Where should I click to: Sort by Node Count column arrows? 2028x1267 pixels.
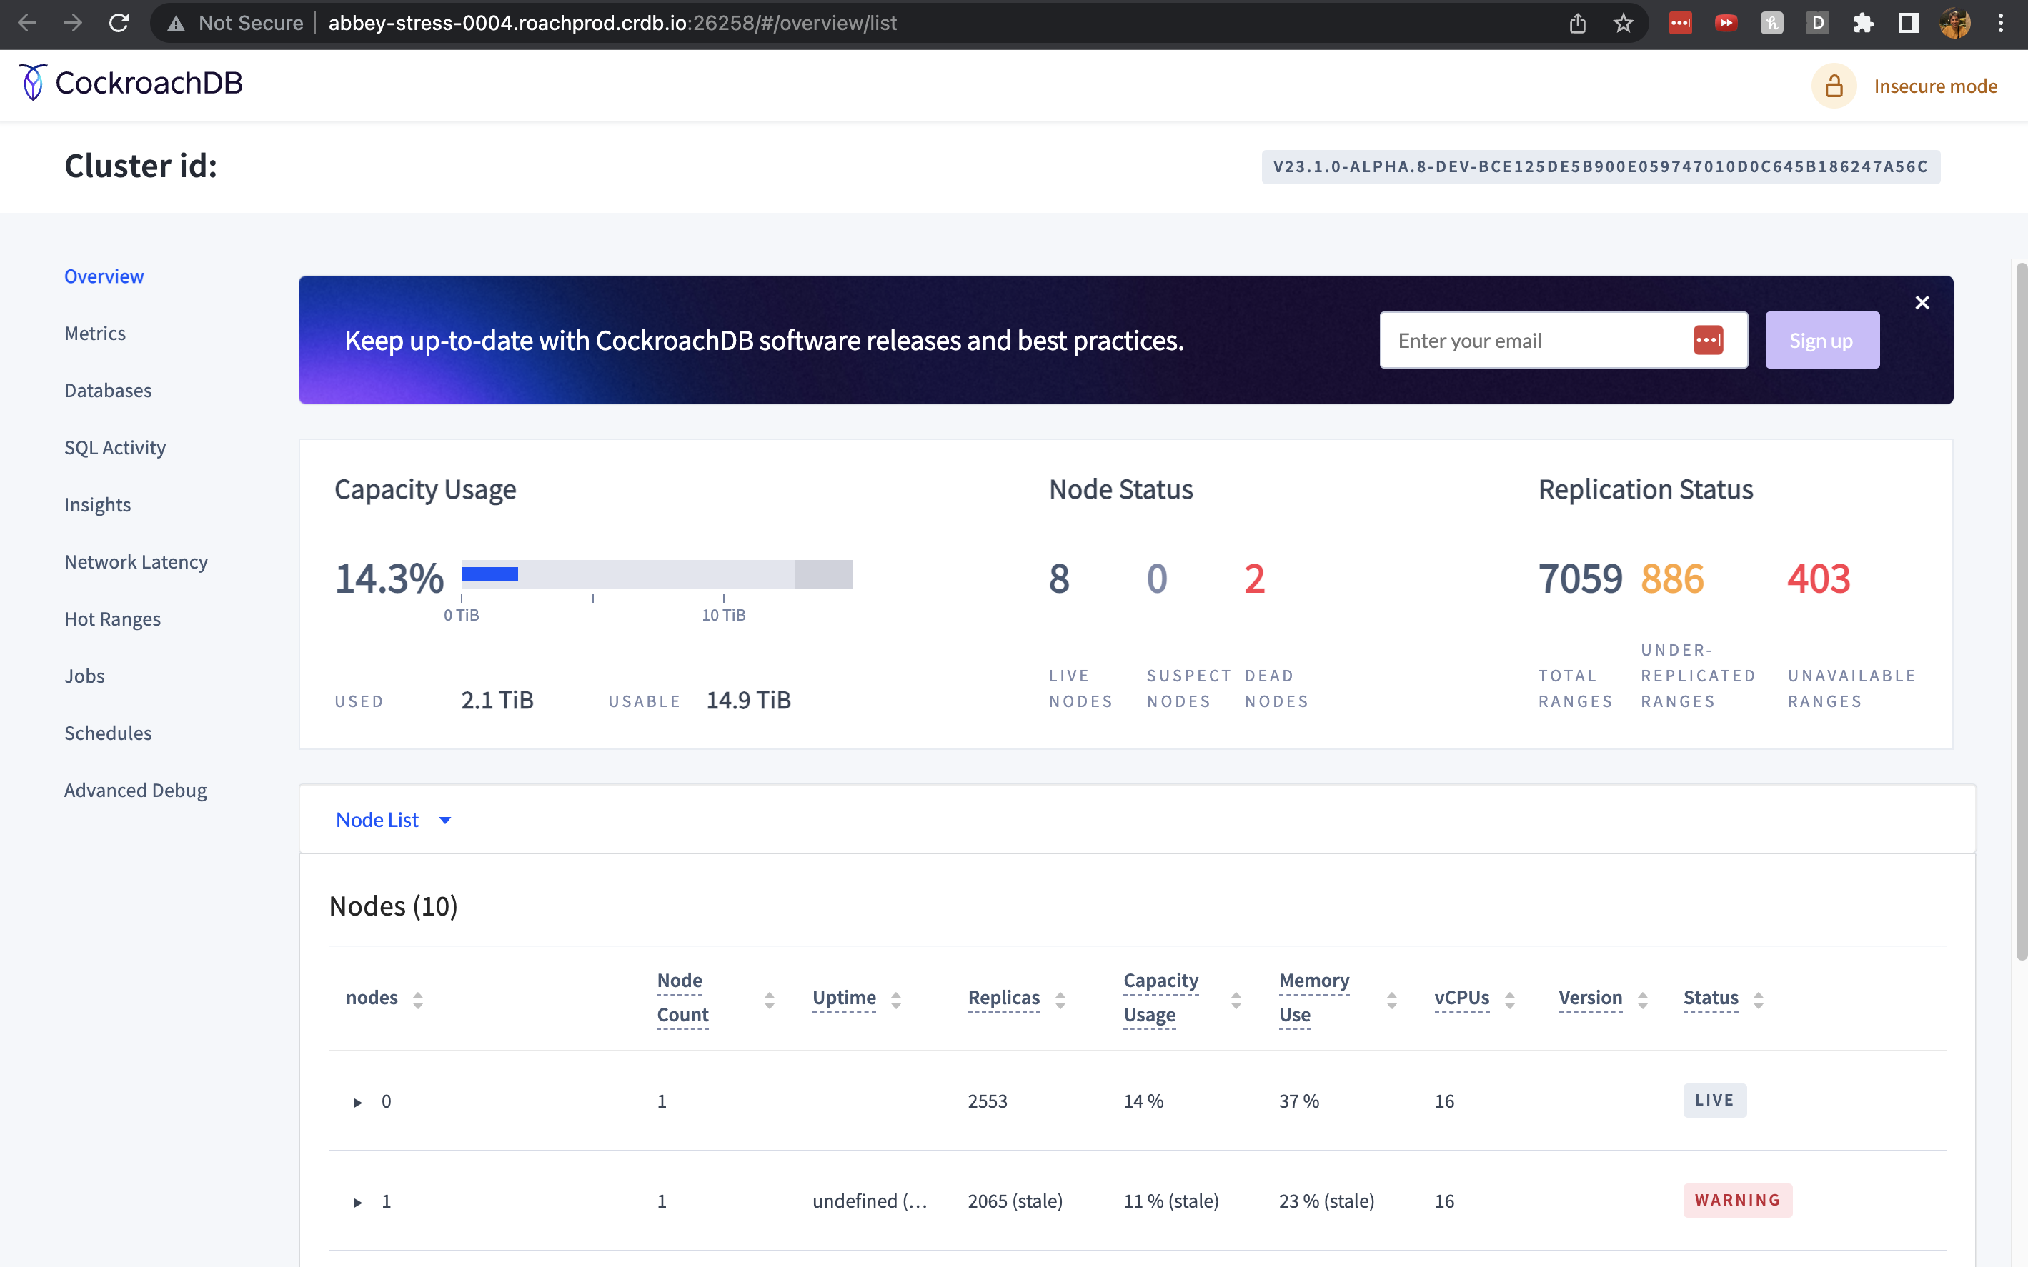pyautogui.click(x=769, y=1000)
